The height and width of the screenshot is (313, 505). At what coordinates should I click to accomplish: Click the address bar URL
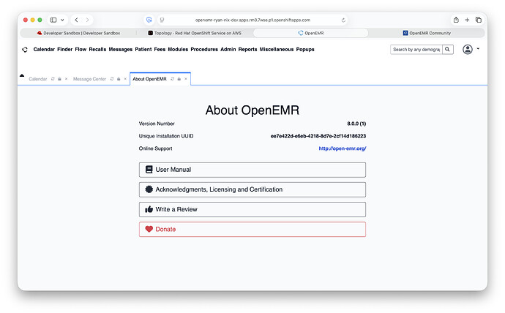[252, 20]
